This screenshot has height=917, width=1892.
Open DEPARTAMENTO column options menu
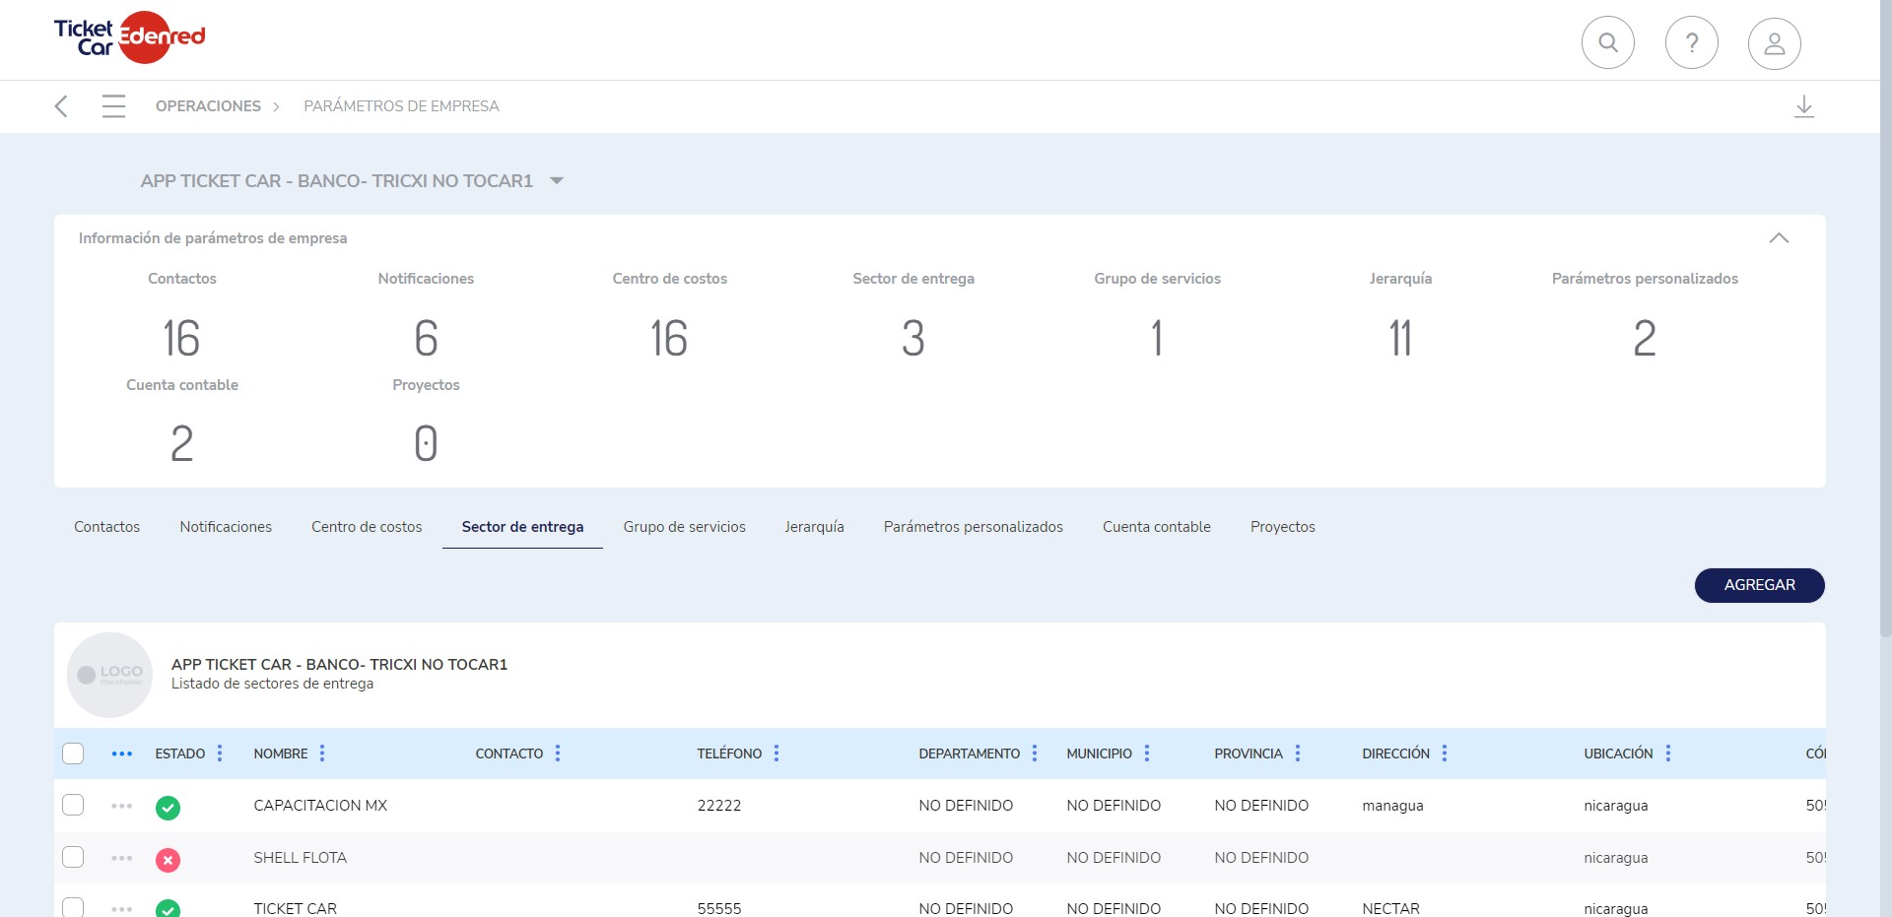(1035, 753)
